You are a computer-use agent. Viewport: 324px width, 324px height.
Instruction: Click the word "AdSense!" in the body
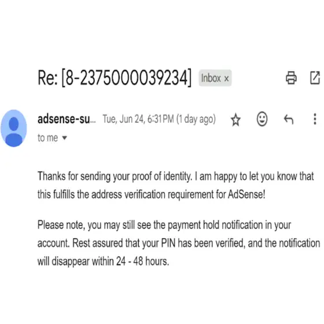246,194
